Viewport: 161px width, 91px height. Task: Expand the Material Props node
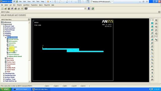click(4, 30)
